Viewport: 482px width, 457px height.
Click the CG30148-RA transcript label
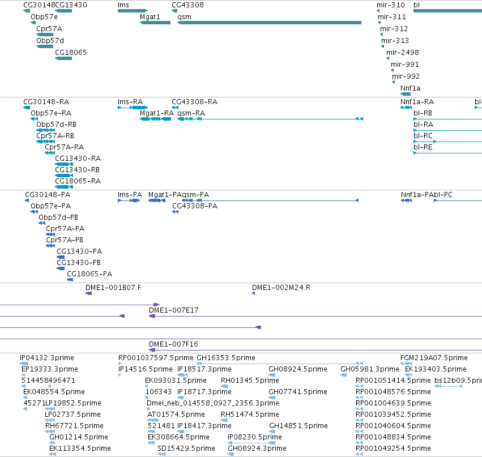[x=46, y=102]
